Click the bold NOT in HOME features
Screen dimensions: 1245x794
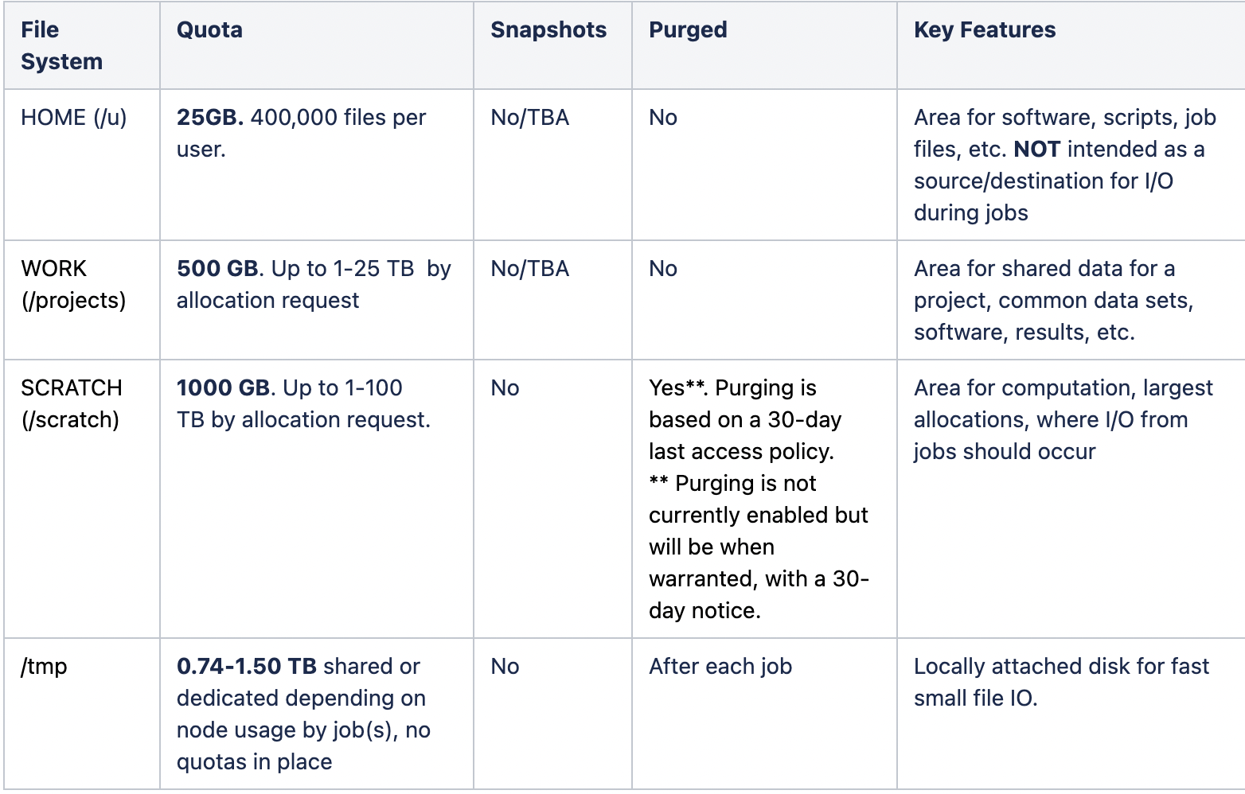point(1037,149)
